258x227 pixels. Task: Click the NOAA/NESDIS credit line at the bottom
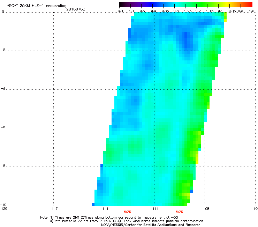point(151,225)
